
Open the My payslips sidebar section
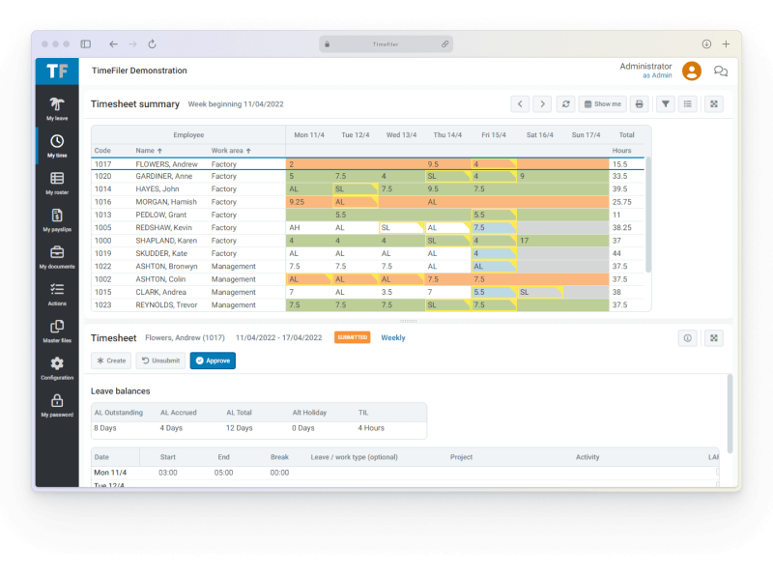[57, 220]
